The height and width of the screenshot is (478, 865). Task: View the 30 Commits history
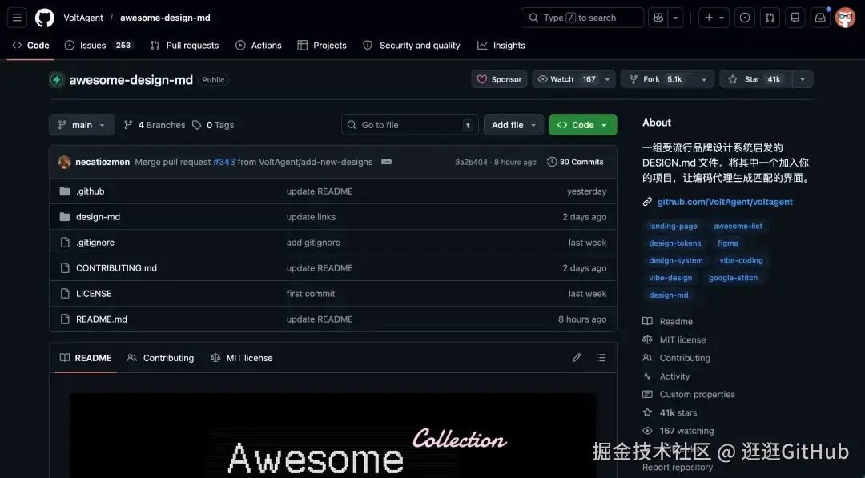click(x=575, y=162)
